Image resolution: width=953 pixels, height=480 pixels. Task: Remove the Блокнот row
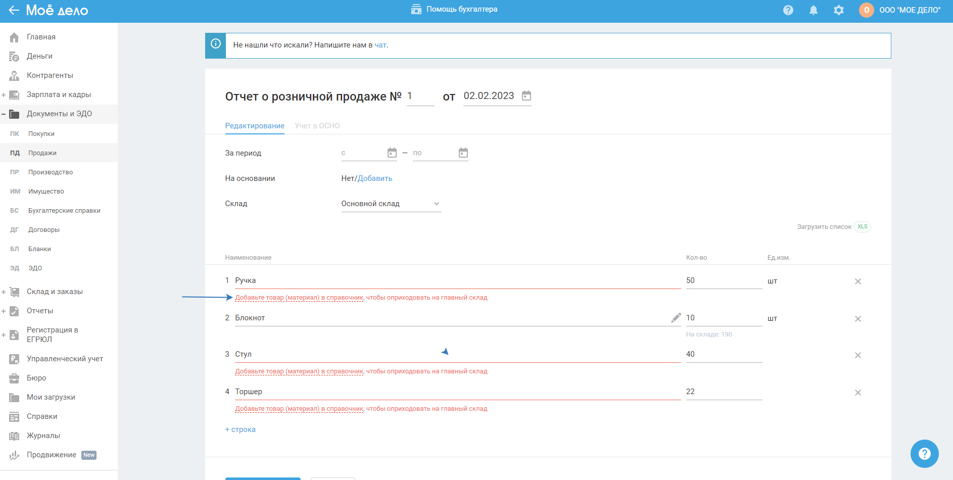point(858,319)
